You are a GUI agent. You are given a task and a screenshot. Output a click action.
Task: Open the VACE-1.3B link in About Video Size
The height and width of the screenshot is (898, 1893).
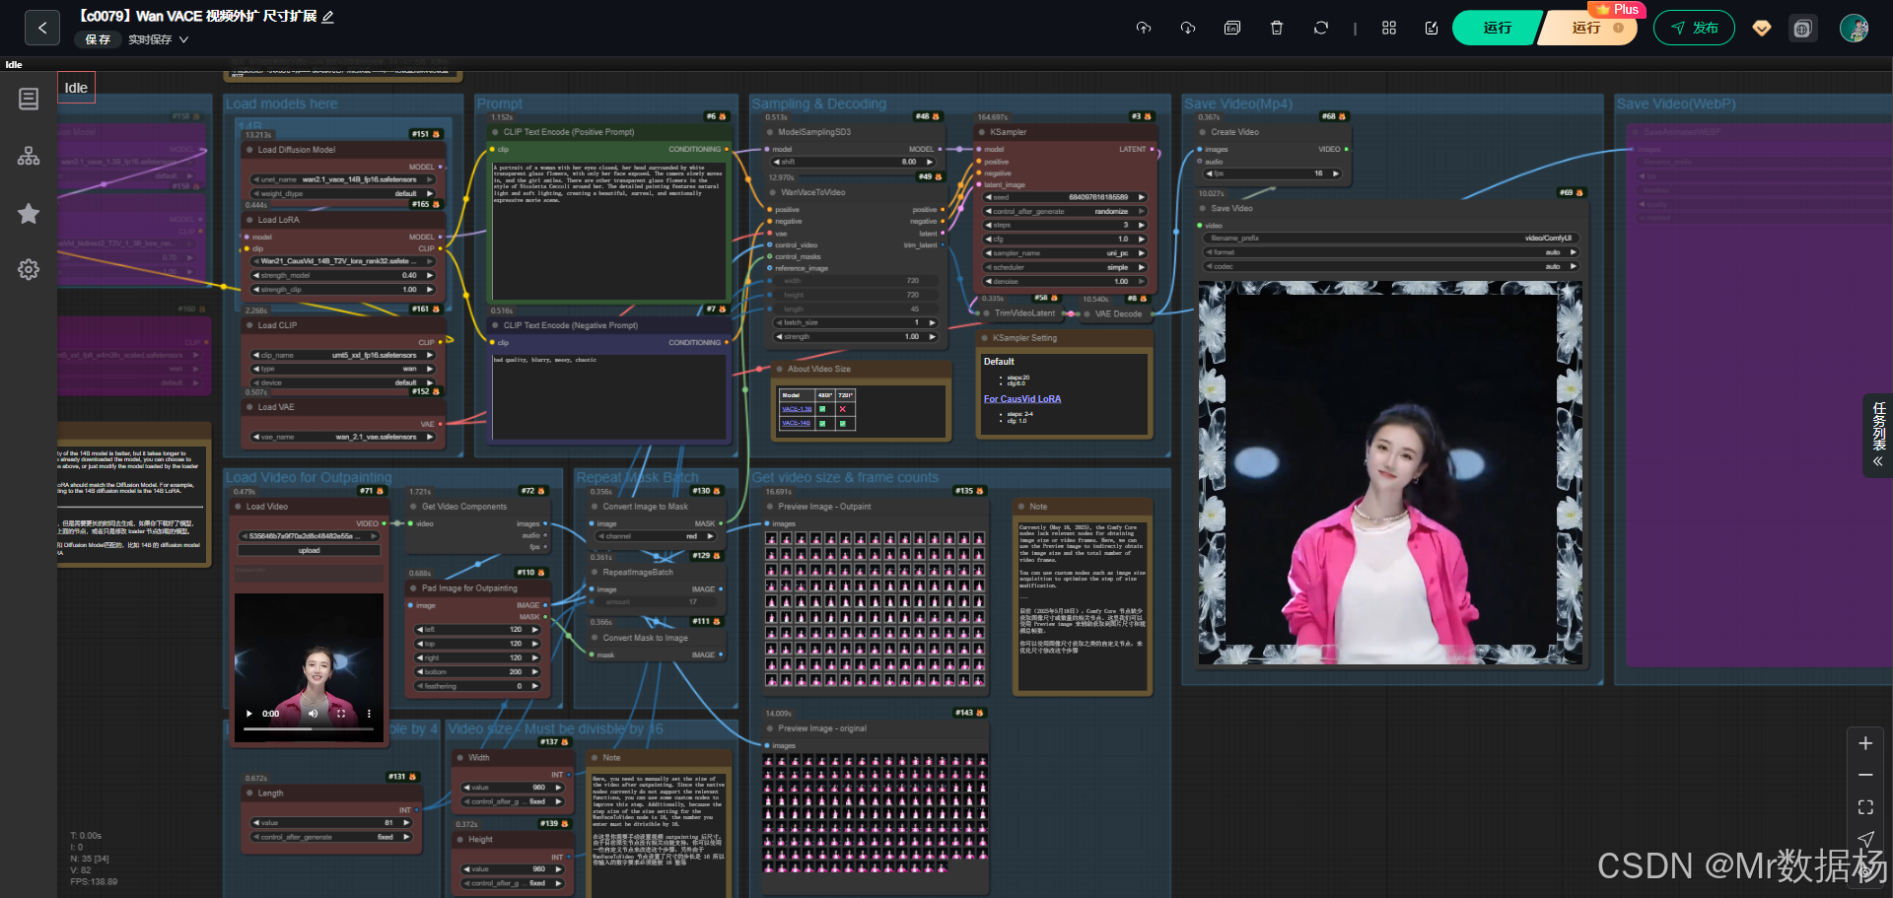(797, 409)
